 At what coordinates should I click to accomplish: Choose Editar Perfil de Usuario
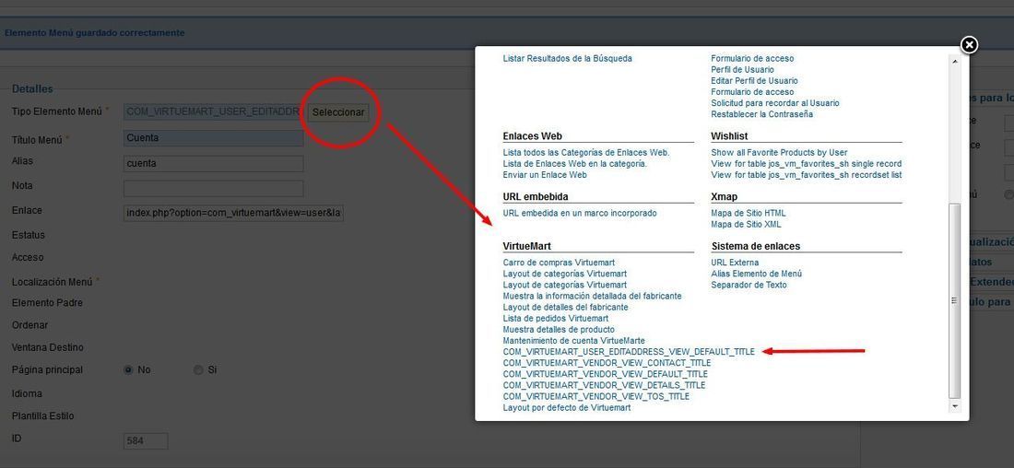754,81
